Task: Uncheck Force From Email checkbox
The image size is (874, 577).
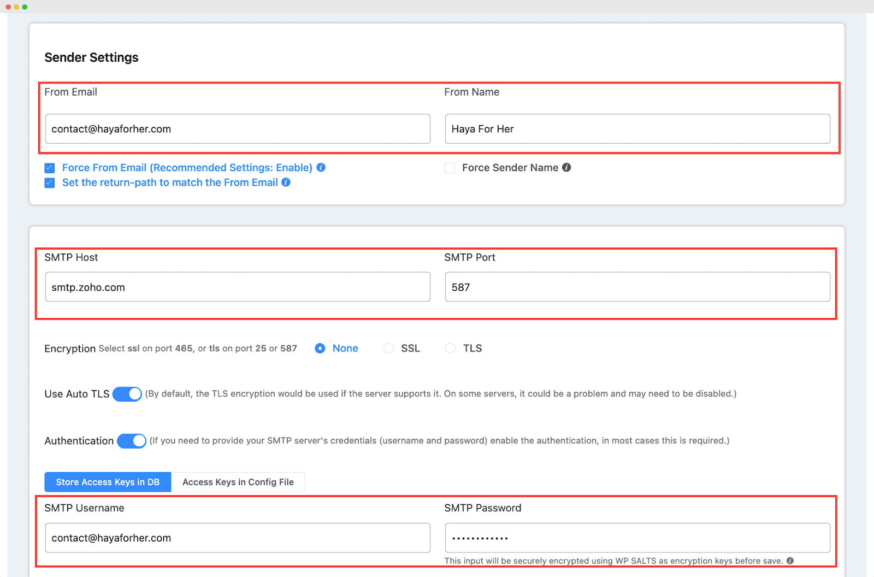Action: click(50, 168)
